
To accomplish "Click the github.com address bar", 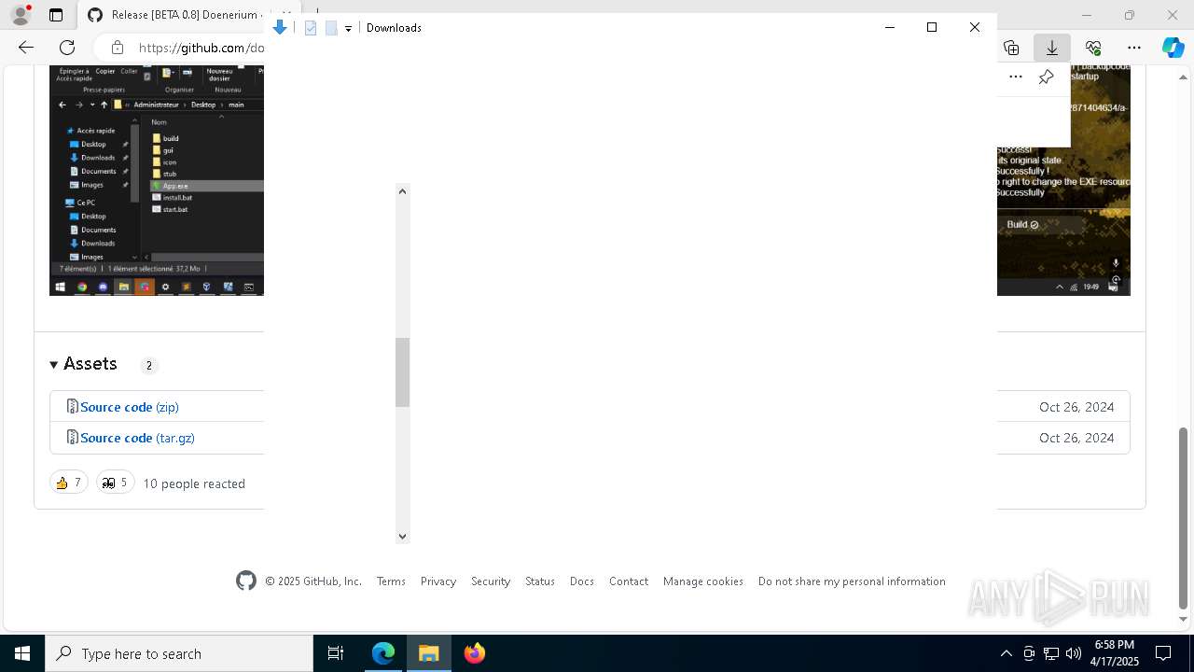I will [201, 48].
